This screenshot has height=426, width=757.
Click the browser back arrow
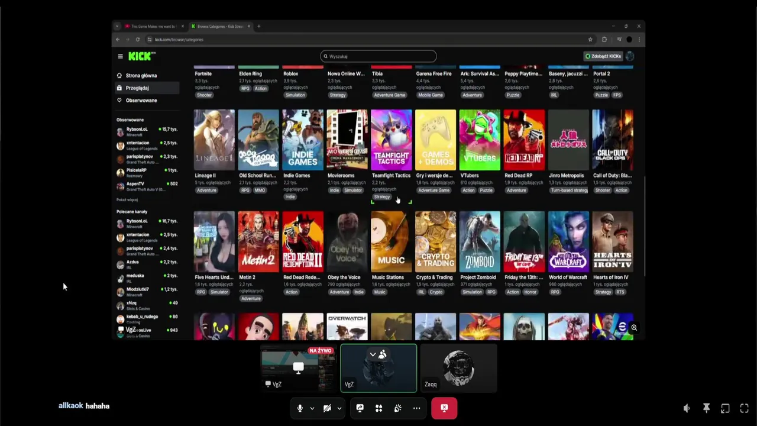coord(118,40)
